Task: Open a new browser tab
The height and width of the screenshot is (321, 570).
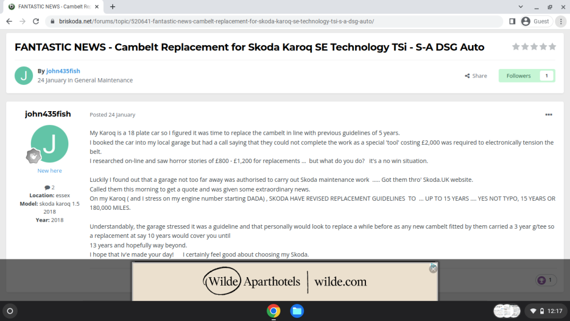Action: [113, 6]
